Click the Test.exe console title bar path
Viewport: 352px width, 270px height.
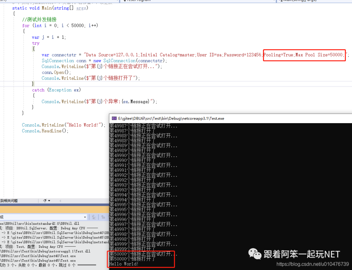[171, 119]
